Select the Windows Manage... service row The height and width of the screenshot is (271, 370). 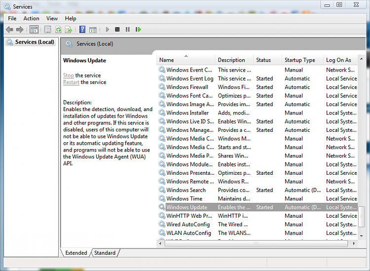(258, 130)
